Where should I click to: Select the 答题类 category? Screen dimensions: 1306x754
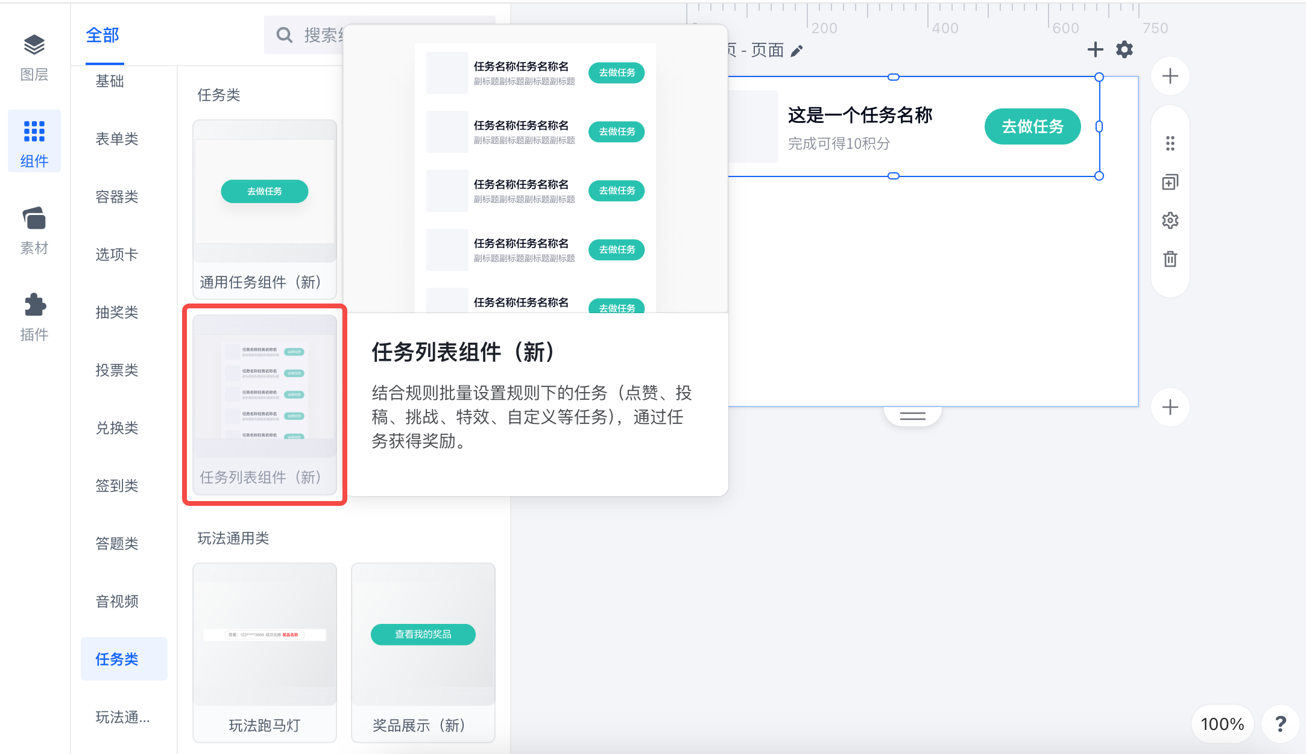117,544
